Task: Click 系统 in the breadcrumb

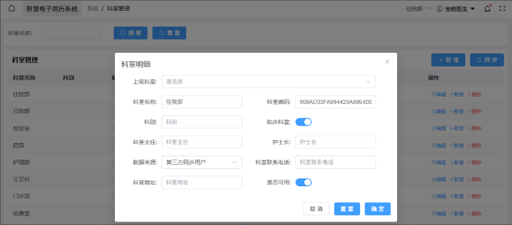Action: tap(92, 9)
